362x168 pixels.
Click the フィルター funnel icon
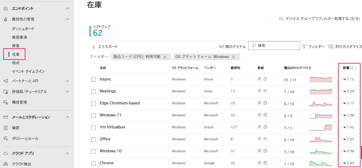[304, 47]
